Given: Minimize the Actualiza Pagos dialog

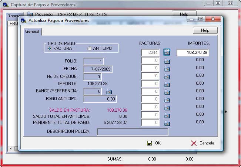Looking at the screenshot, I should 191,19.
